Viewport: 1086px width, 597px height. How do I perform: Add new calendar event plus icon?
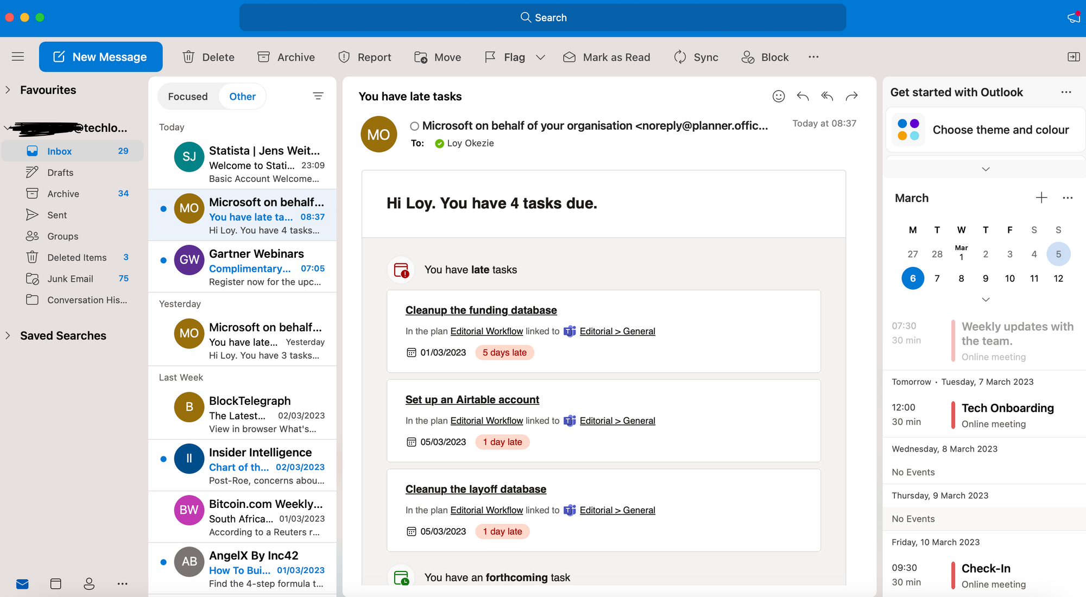coord(1041,198)
